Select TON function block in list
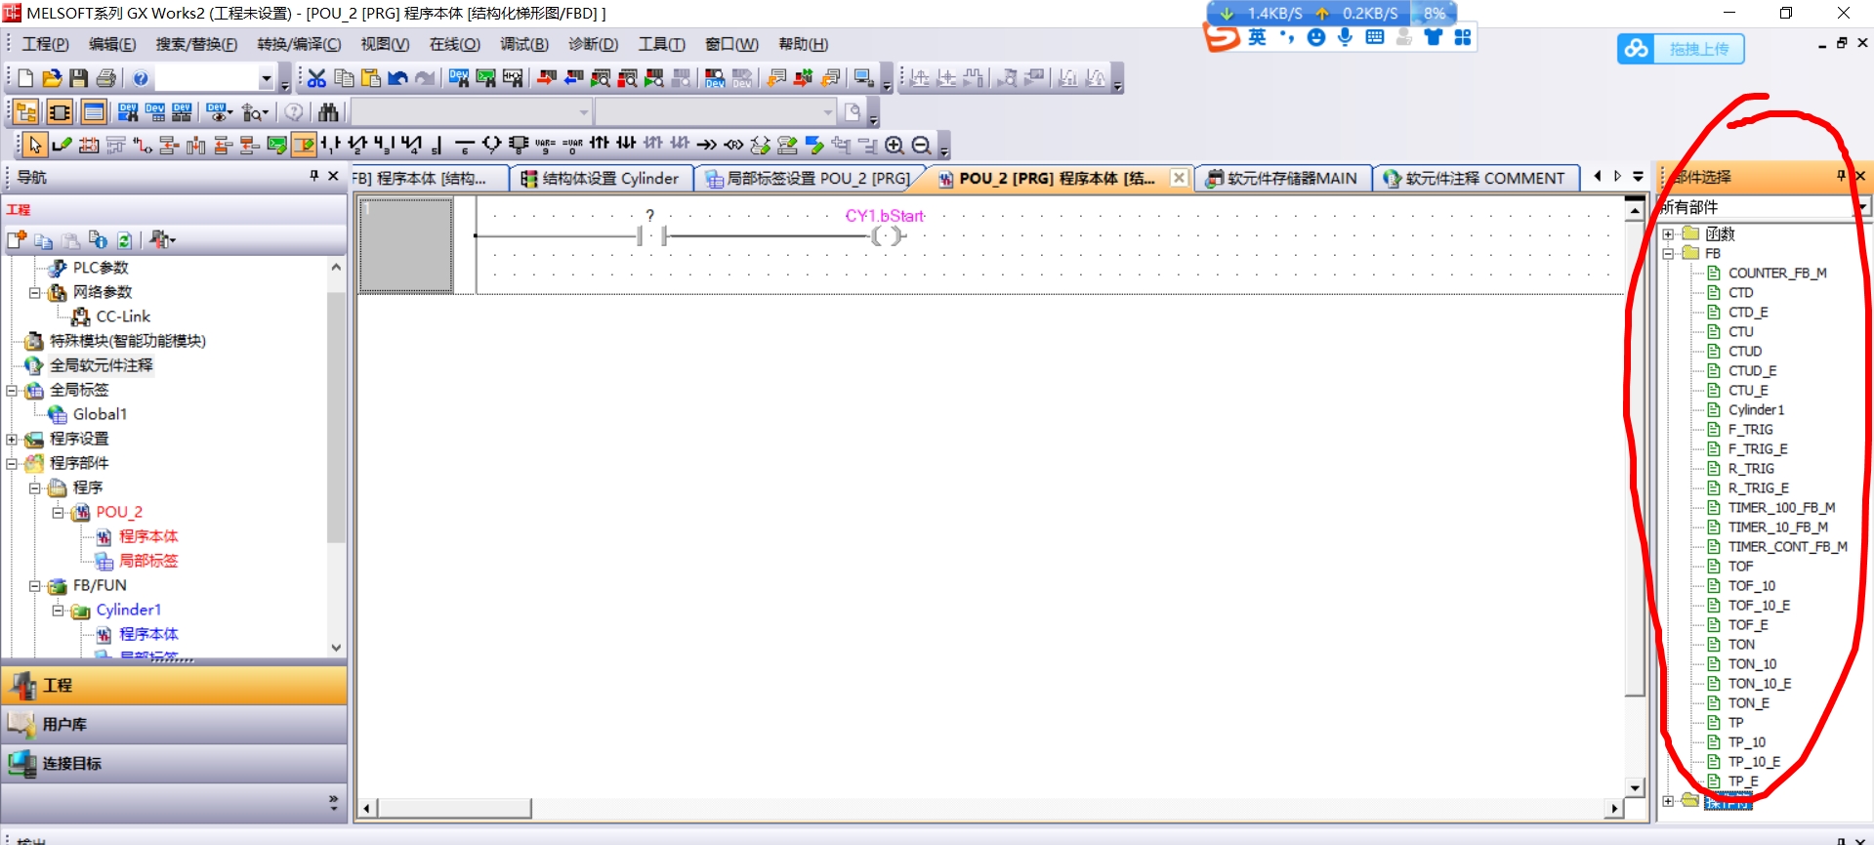Image resolution: width=1874 pixels, height=845 pixels. 1741,644
